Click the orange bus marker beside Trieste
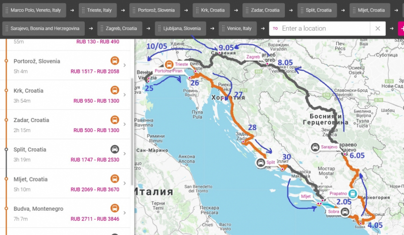404x235 pixels. [x=169, y=64]
